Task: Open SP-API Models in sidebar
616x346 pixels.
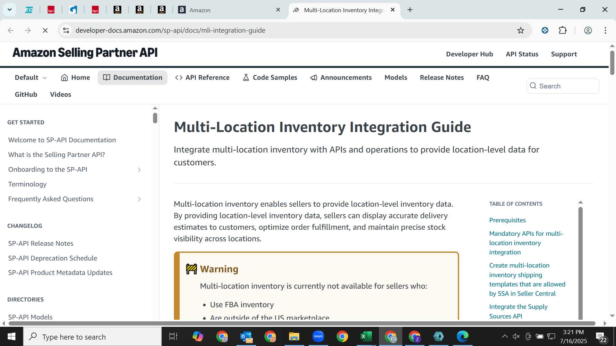Action: click(x=30, y=317)
